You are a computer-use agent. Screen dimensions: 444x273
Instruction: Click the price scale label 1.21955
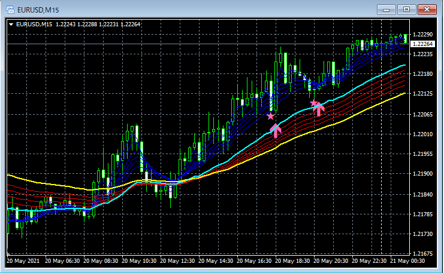pyautogui.click(x=423, y=154)
